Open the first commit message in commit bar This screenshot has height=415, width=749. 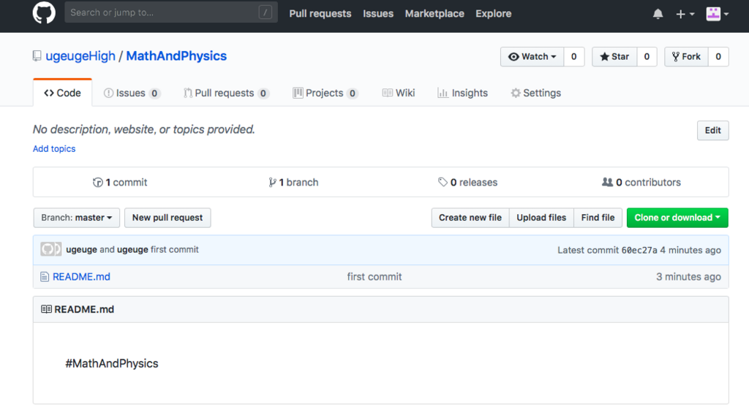tap(174, 249)
